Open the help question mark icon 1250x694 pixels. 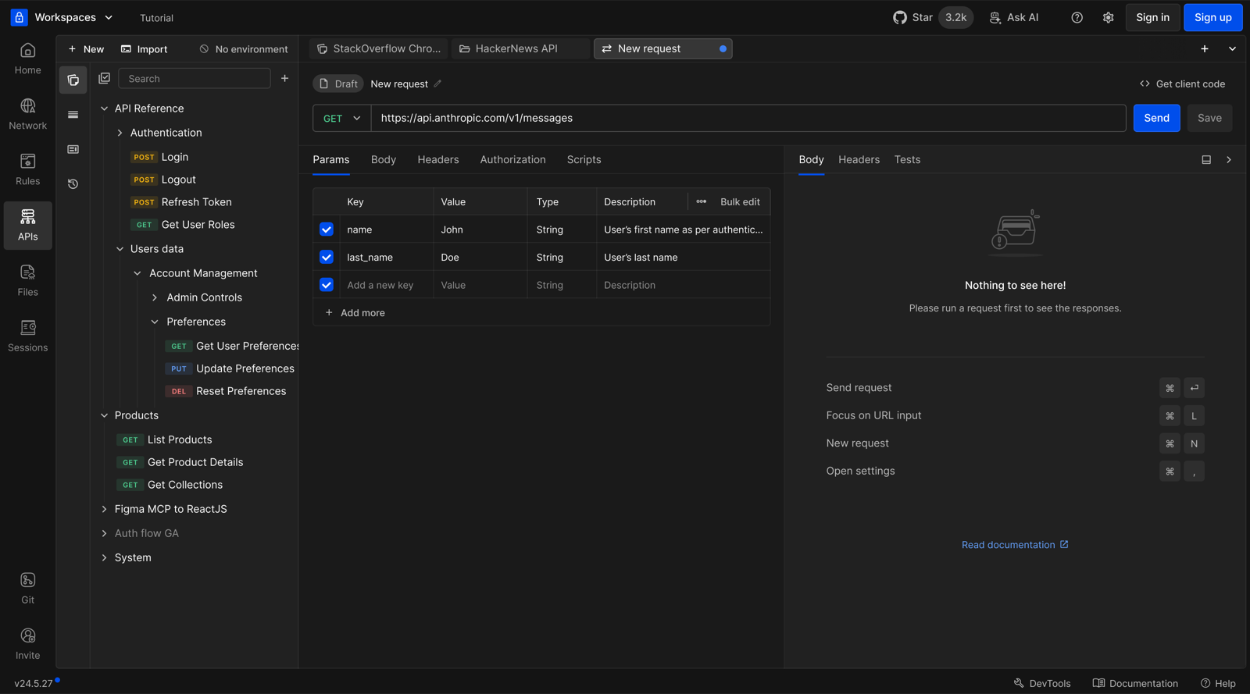pyautogui.click(x=1077, y=17)
